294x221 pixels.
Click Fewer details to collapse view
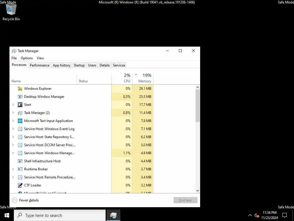[x=25, y=200]
